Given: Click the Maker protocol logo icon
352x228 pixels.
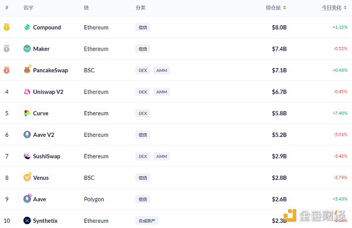Looking at the screenshot, I should (x=27, y=49).
